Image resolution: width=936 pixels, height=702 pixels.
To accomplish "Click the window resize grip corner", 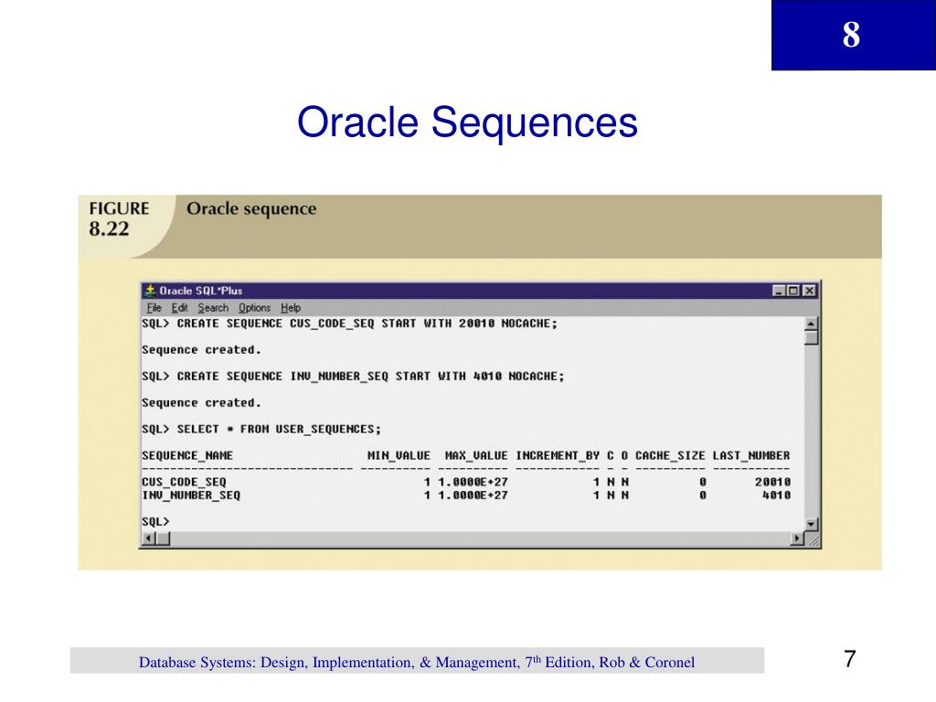I will [812, 539].
